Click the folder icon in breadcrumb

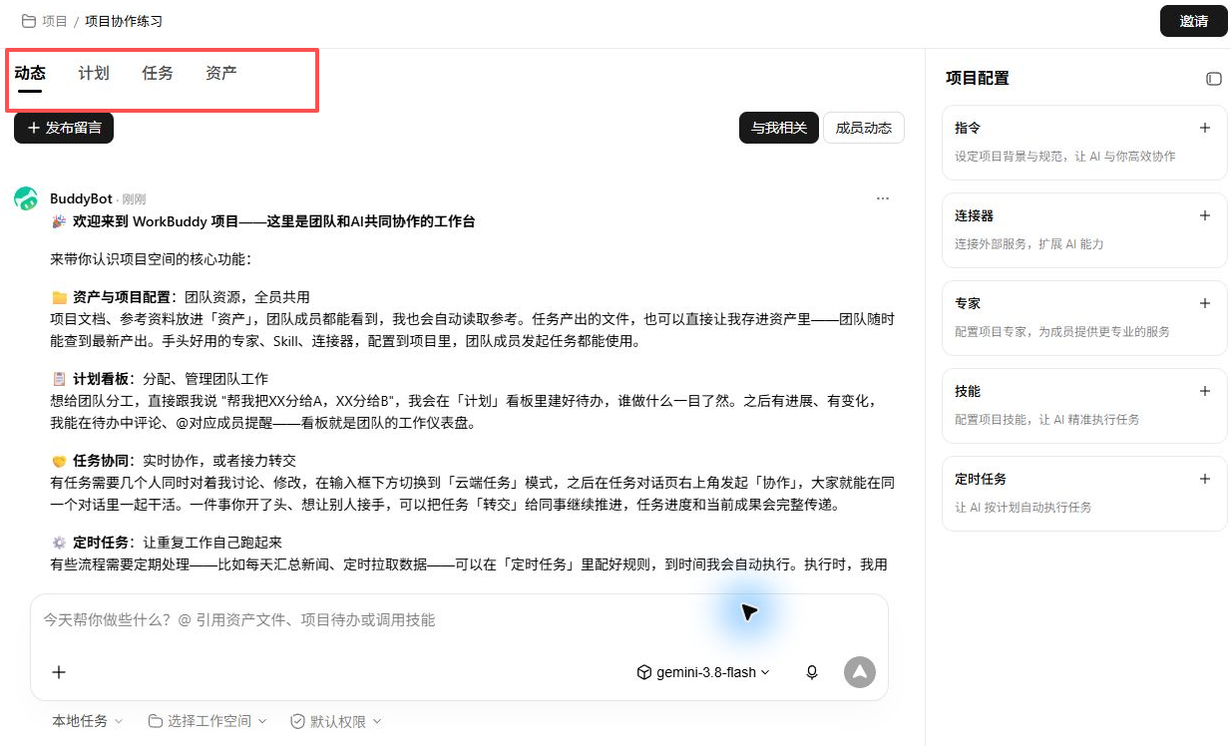coord(29,21)
